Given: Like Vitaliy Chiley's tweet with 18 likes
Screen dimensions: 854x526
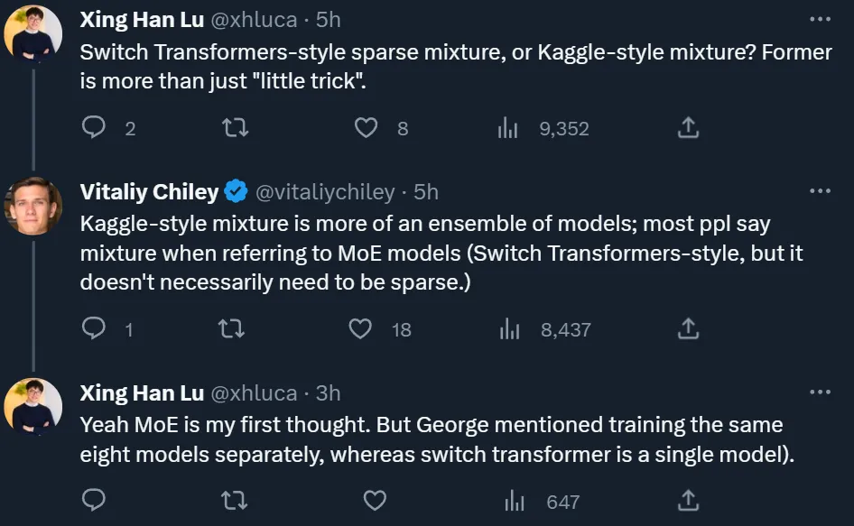Looking at the screenshot, I should point(360,329).
